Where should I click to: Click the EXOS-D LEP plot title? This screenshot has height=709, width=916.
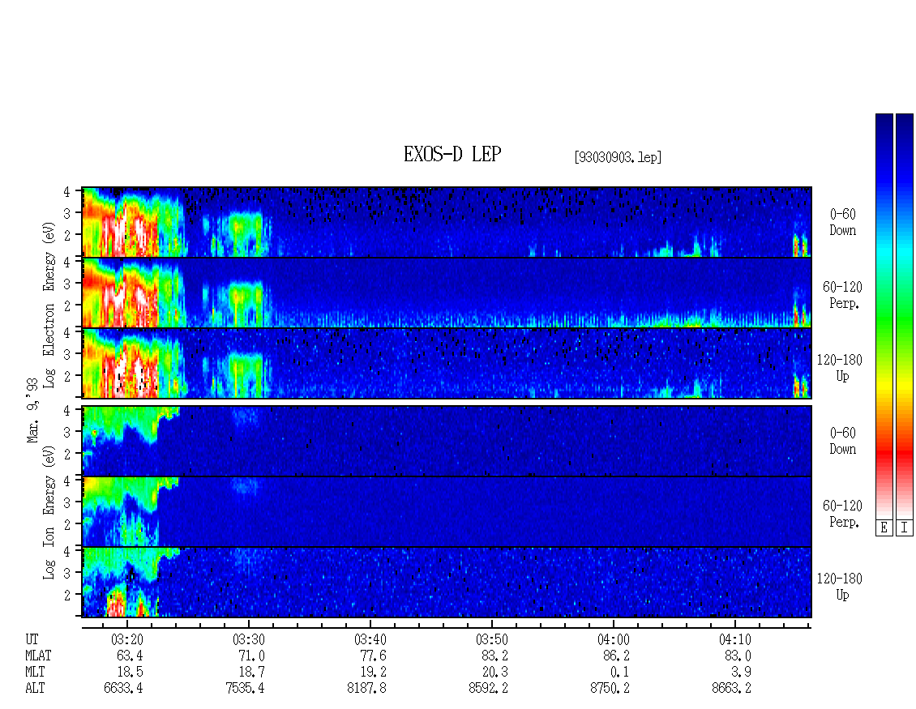click(452, 154)
